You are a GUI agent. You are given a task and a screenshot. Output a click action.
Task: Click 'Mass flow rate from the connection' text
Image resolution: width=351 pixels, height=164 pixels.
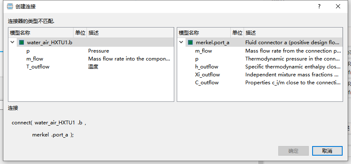click(293, 51)
